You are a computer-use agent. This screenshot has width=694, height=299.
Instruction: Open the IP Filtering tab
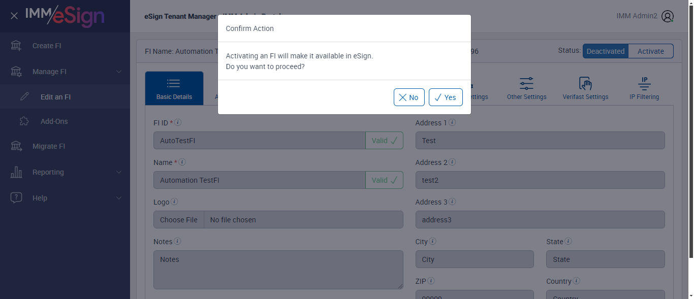click(644, 88)
